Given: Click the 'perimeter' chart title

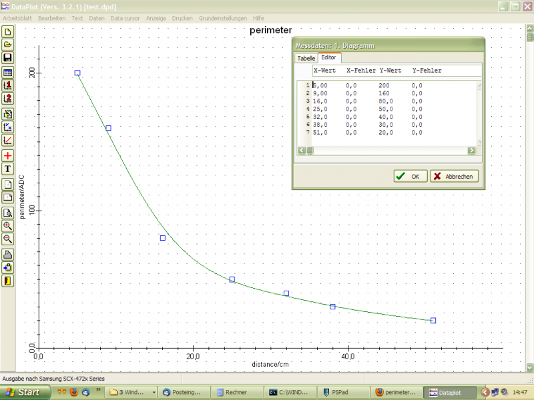Looking at the screenshot, I should click(271, 30).
